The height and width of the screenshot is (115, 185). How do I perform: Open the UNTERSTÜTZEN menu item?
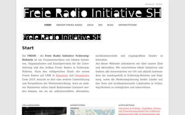[127, 25]
